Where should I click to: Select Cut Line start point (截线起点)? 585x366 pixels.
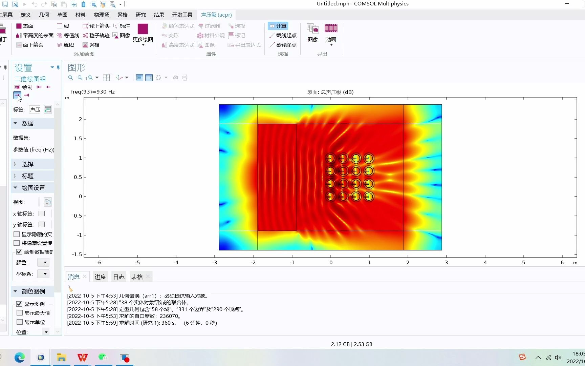pyautogui.click(x=283, y=35)
